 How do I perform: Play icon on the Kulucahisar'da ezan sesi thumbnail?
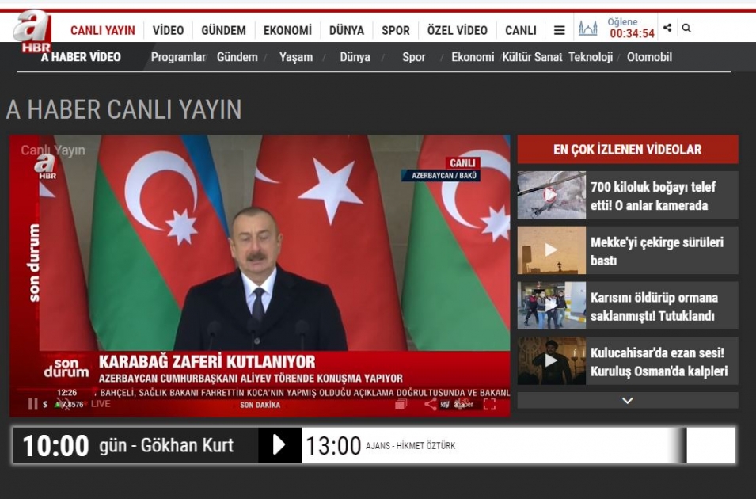tap(551, 360)
